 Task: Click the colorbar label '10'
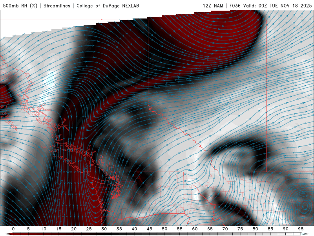(x=44, y=229)
